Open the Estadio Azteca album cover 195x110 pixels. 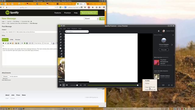click(156, 76)
